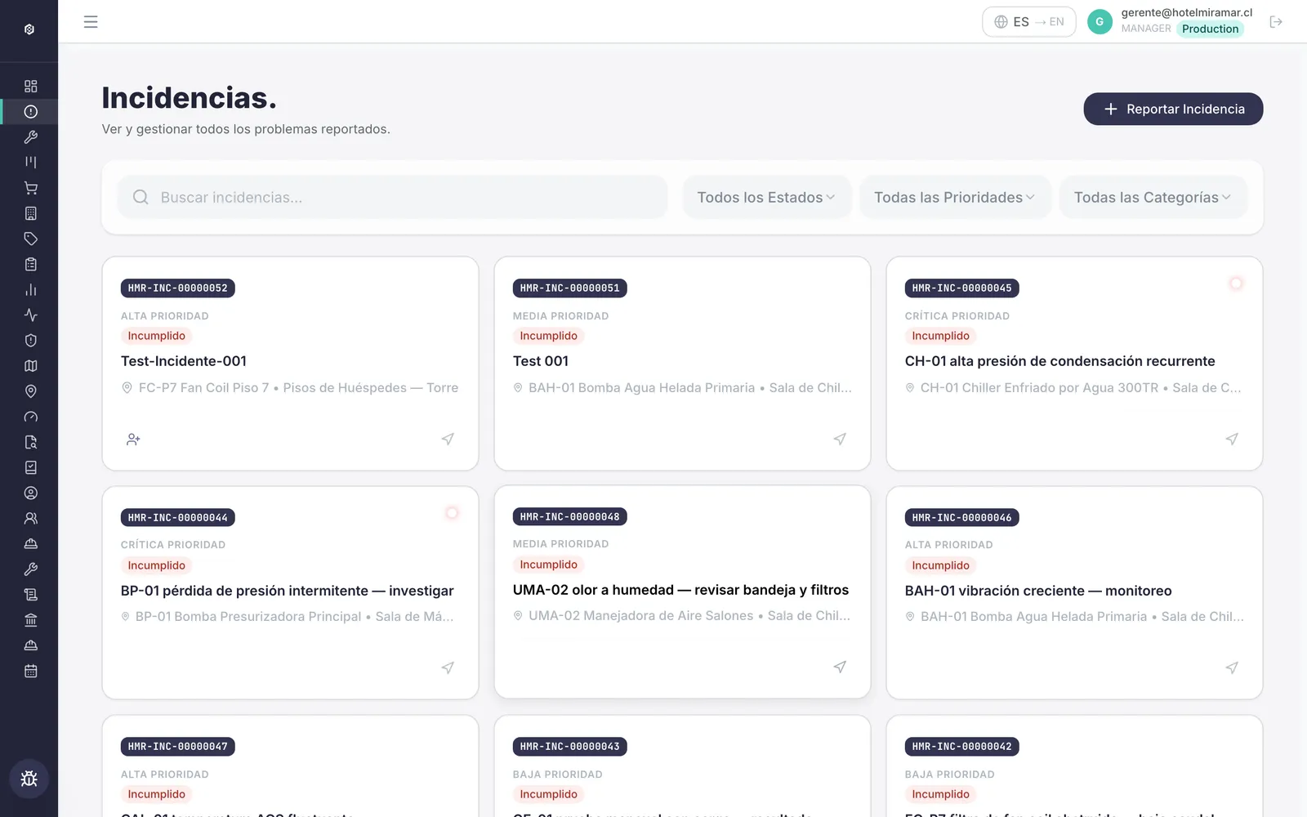Image resolution: width=1307 pixels, height=817 pixels.
Task: Open the tag icon in the sidebar
Action: pos(30,239)
